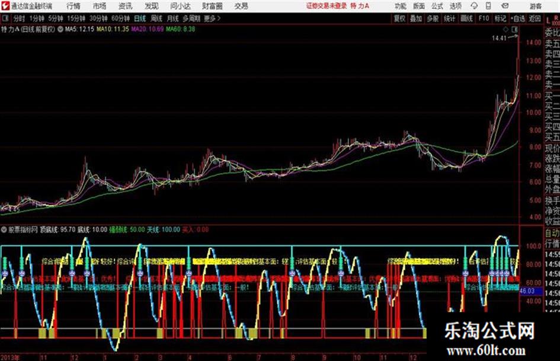Click the customer service headset icon
The width and height of the screenshot is (560, 361).
[x=474, y=6]
